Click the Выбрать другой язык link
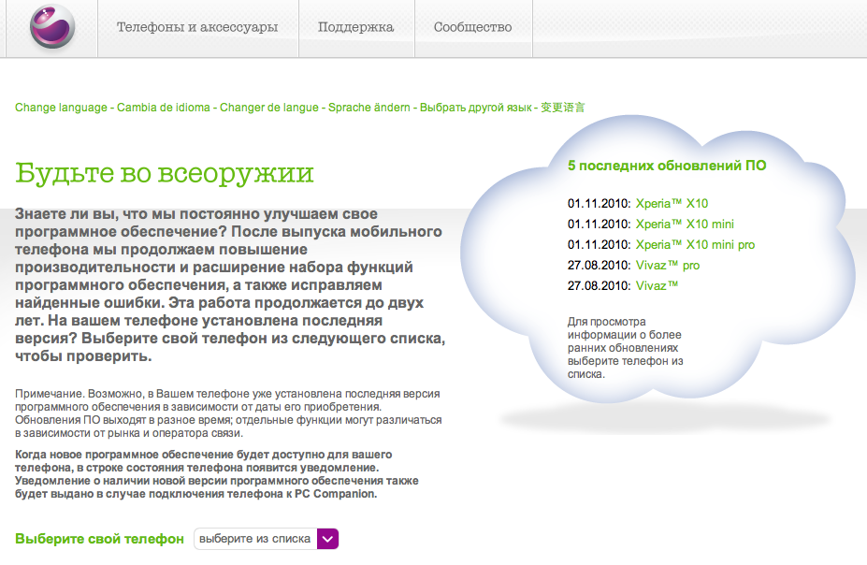This screenshot has height=565, width=867. click(x=475, y=108)
